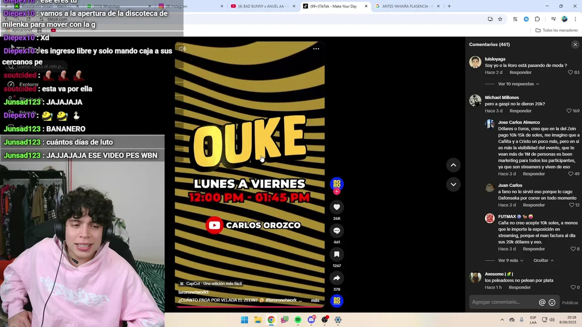Open the volume control in system tray
This screenshot has height=327, width=582.
click(552, 320)
